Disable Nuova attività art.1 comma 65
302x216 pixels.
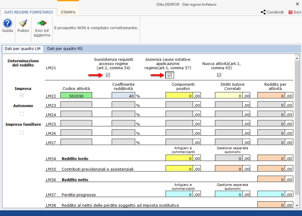[219, 75]
